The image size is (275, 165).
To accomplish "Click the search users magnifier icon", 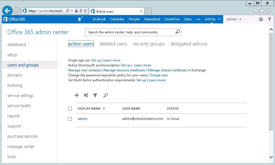I will click(106, 95).
